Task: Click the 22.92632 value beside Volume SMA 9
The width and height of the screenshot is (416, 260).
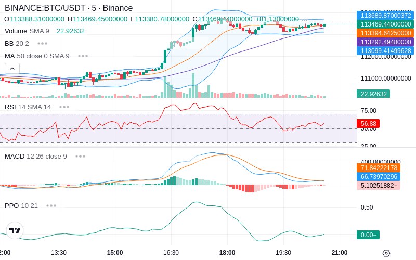Action: click(x=71, y=31)
